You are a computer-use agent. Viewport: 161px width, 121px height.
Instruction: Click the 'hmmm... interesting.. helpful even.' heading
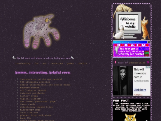pos(43,73)
